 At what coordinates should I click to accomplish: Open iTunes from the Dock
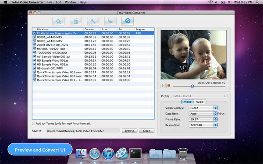click(108, 154)
